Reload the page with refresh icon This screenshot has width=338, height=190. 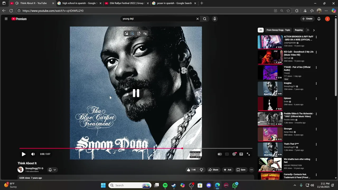point(11,11)
